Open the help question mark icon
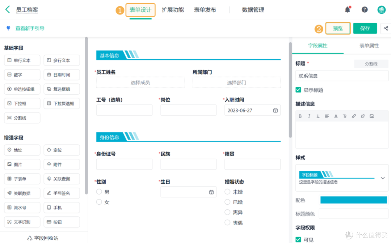This screenshot has width=391, height=243. pos(364,9)
